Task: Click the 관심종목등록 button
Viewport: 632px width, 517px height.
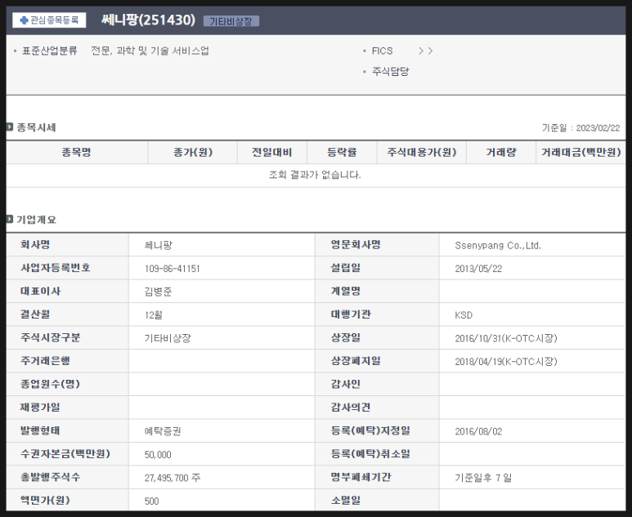Action: pyautogui.click(x=49, y=20)
